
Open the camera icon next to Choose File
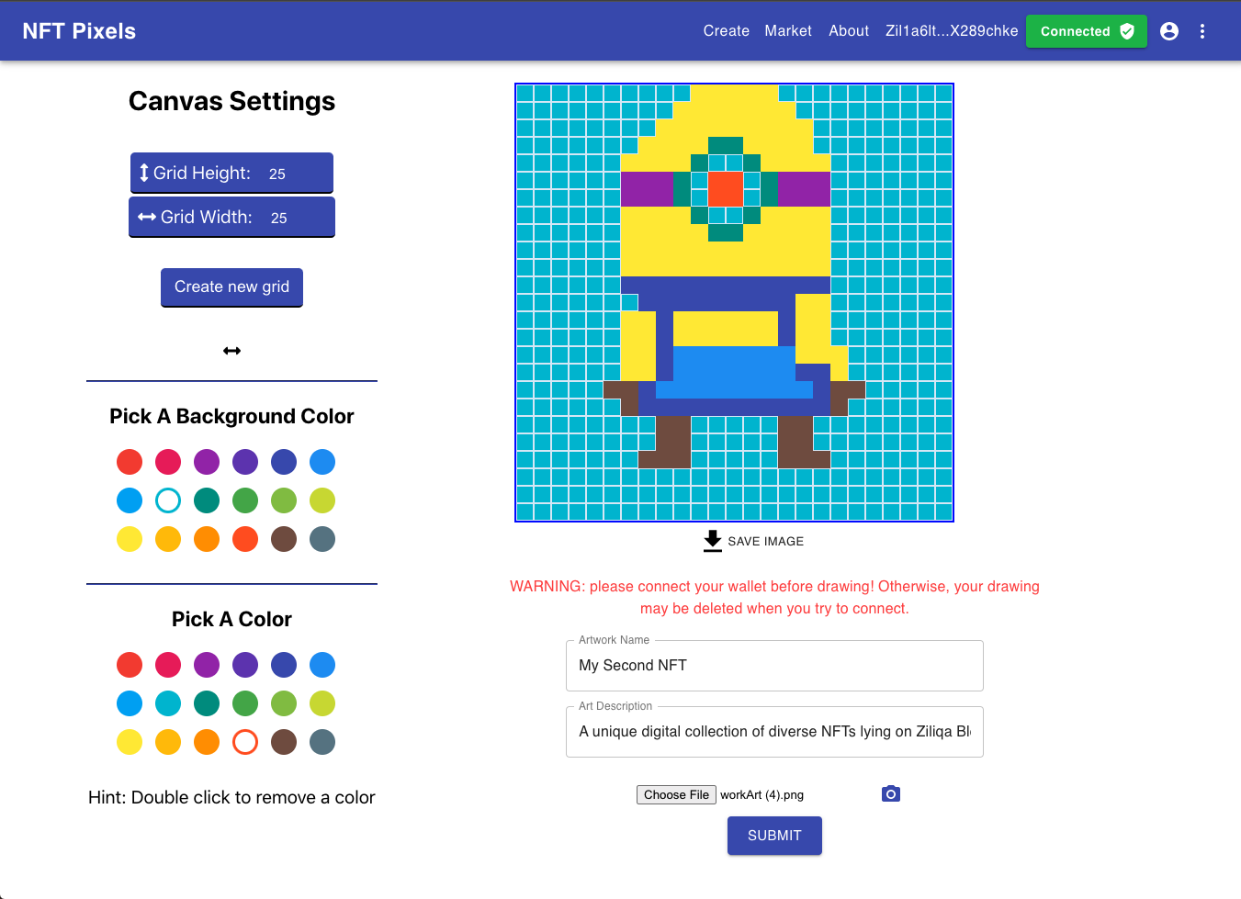890,792
